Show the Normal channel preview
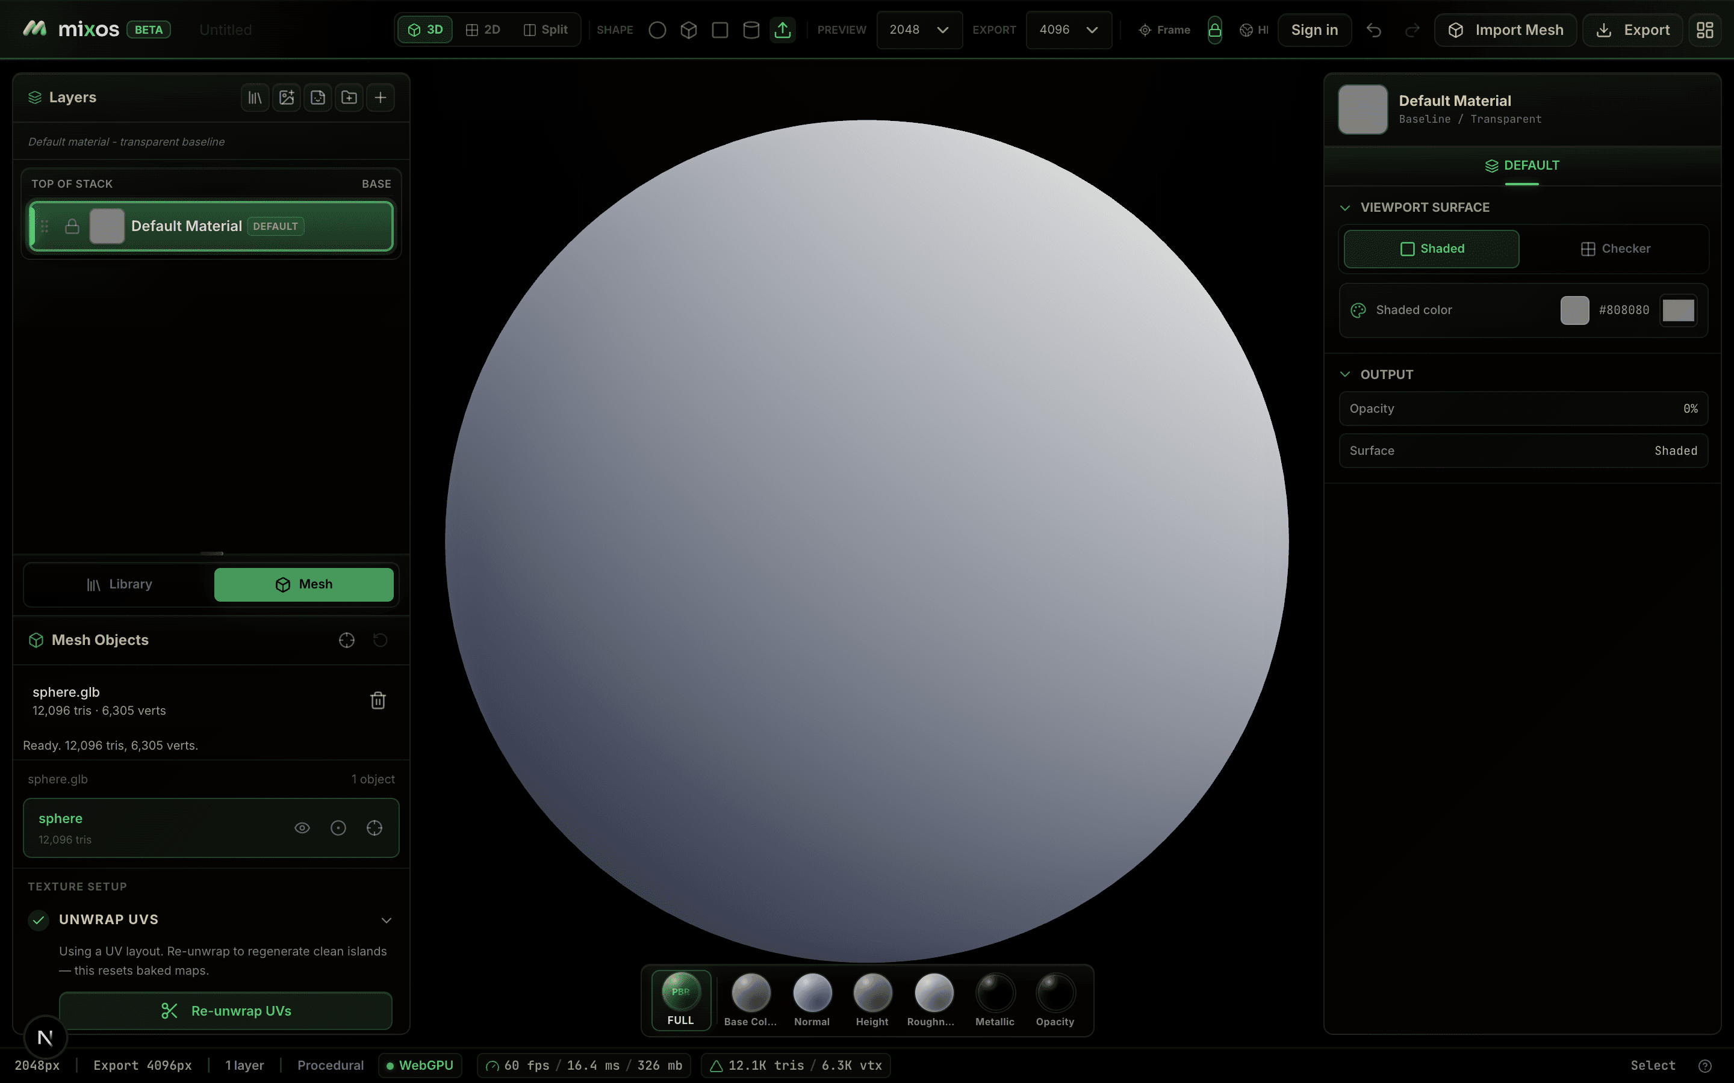Viewport: 1734px width, 1083px height. tap(812, 1000)
